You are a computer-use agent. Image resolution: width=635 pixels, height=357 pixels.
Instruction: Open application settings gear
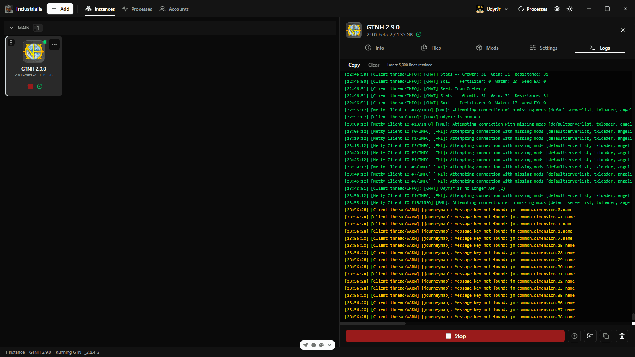point(557,9)
